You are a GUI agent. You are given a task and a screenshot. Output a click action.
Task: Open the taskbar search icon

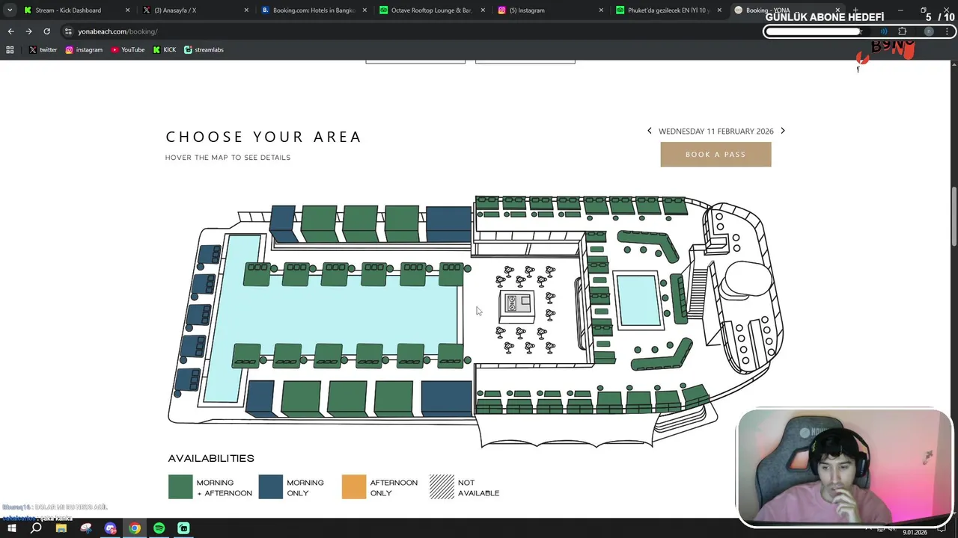(36, 528)
